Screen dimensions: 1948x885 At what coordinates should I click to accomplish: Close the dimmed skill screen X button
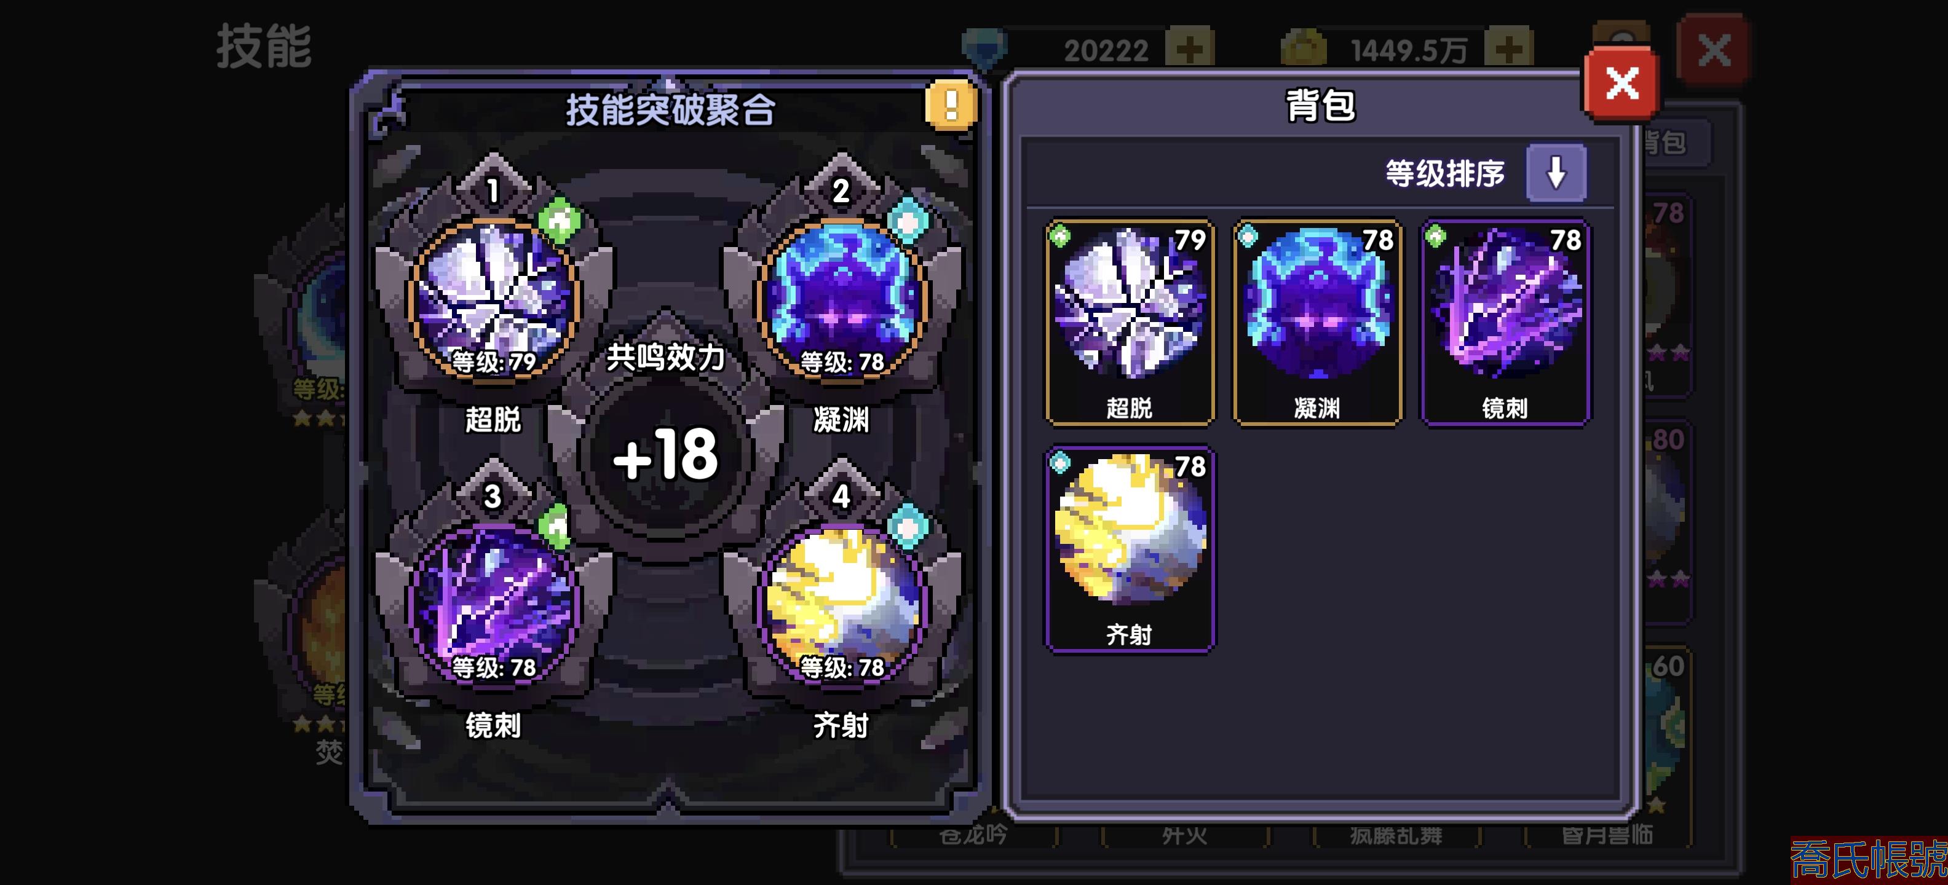coord(1714,50)
